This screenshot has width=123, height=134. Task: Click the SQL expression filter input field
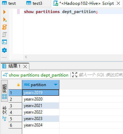pos(101,75)
